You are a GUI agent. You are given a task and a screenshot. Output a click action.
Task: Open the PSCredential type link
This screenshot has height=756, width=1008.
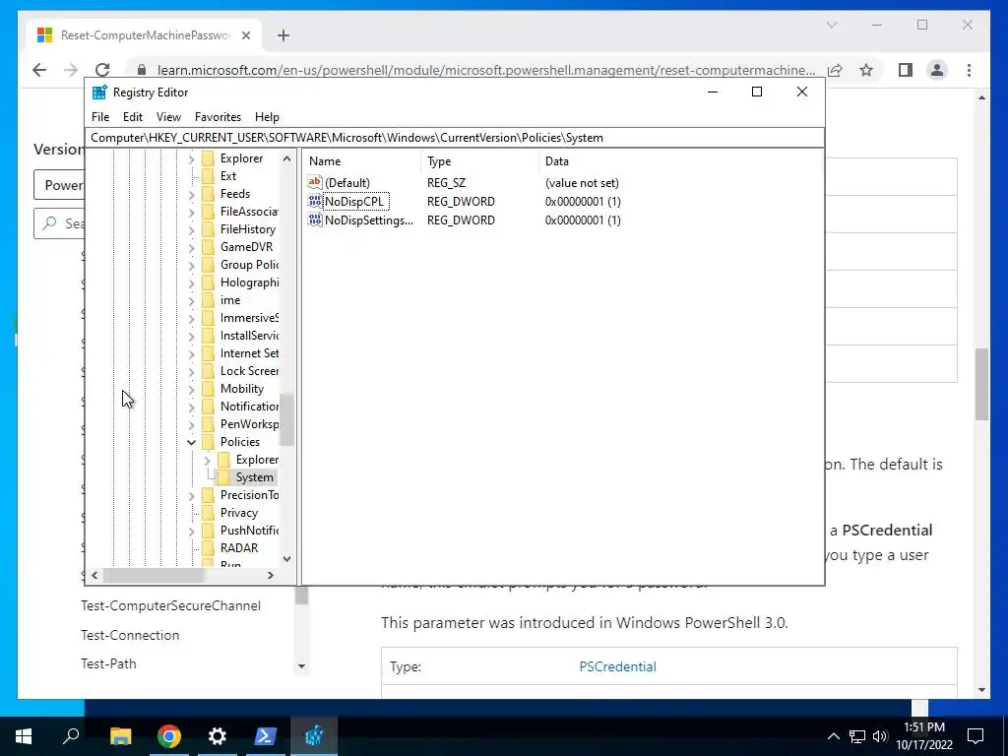point(617,666)
